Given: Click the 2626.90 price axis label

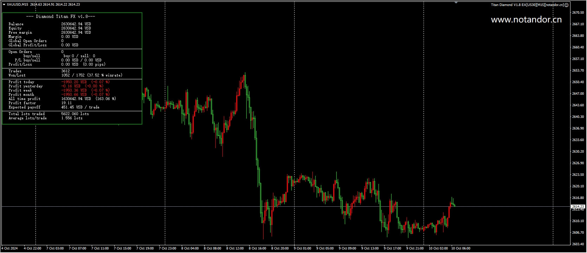Looking at the screenshot, I should point(578,163).
